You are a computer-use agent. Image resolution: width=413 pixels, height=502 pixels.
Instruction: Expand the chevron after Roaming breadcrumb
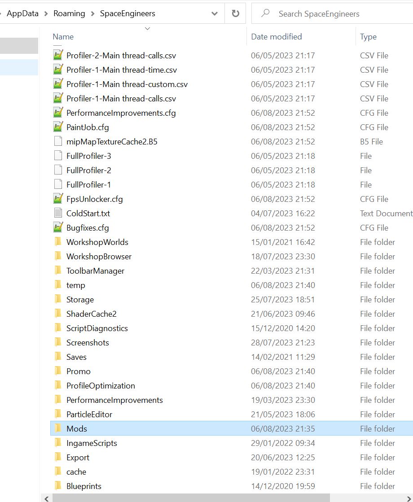click(92, 13)
